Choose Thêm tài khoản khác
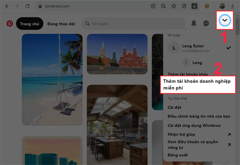Image resolution: width=240 pixels, height=165 pixels. [188, 74]
